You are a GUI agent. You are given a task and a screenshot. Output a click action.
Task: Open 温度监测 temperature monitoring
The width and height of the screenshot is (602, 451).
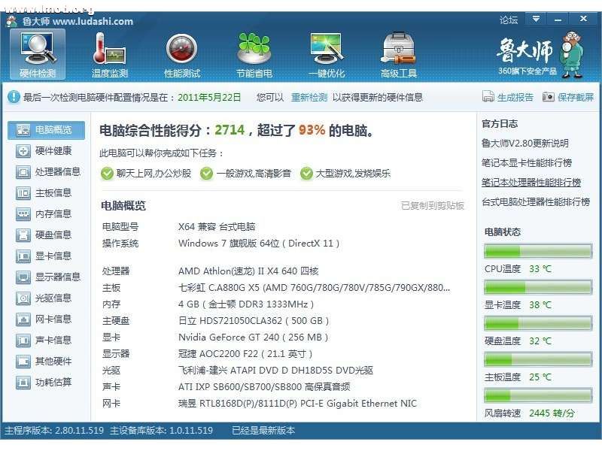(x=108, y=53)
